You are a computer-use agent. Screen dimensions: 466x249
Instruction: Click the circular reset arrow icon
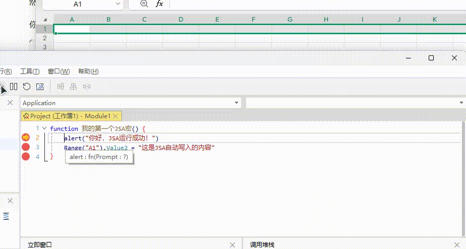click(x=27, y=87)
